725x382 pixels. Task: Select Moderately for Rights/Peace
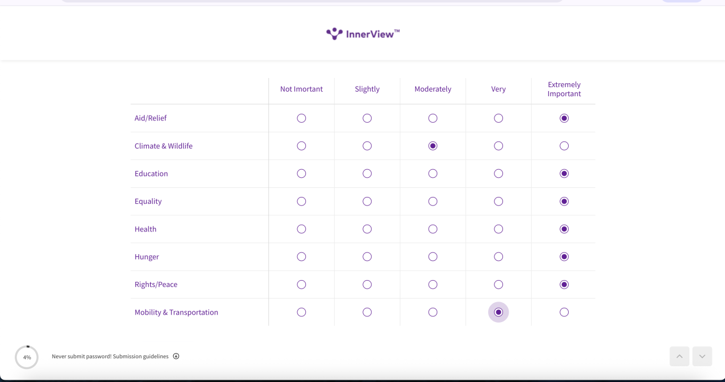pos(433,285)
